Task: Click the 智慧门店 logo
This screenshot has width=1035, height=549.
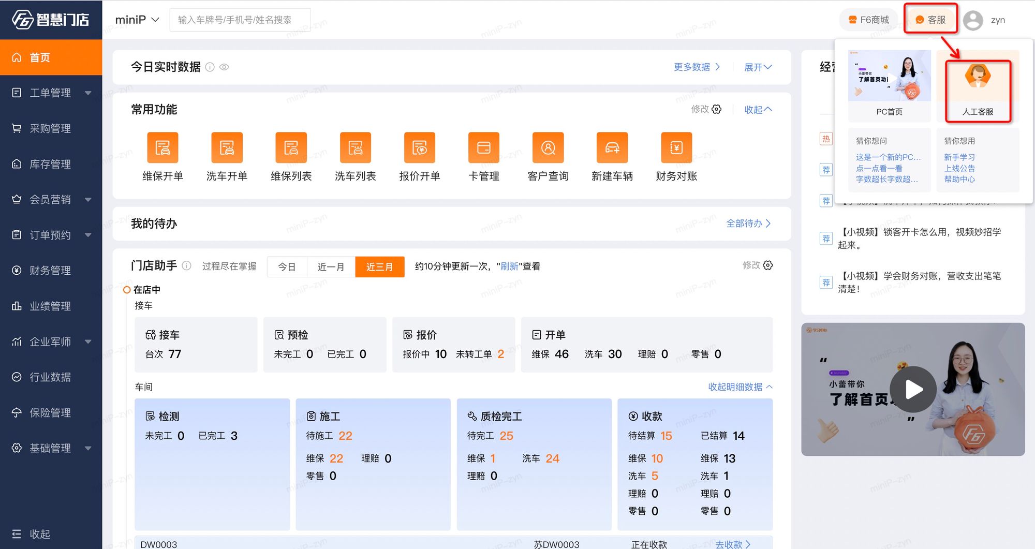Action: click(51, 20)
